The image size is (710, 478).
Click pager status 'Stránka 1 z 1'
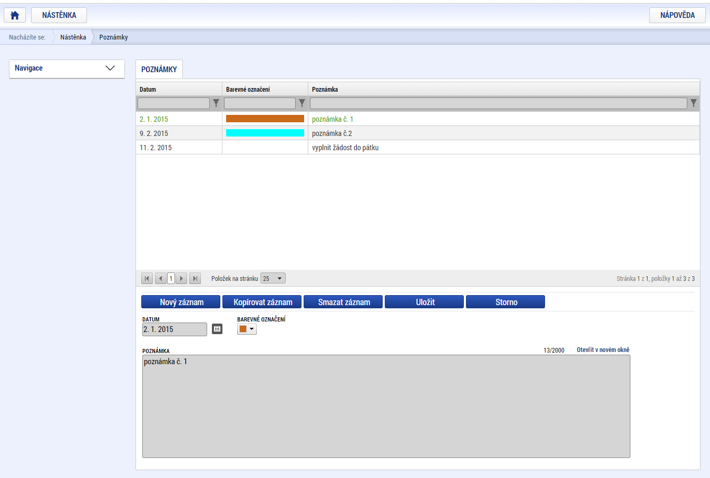633,279
